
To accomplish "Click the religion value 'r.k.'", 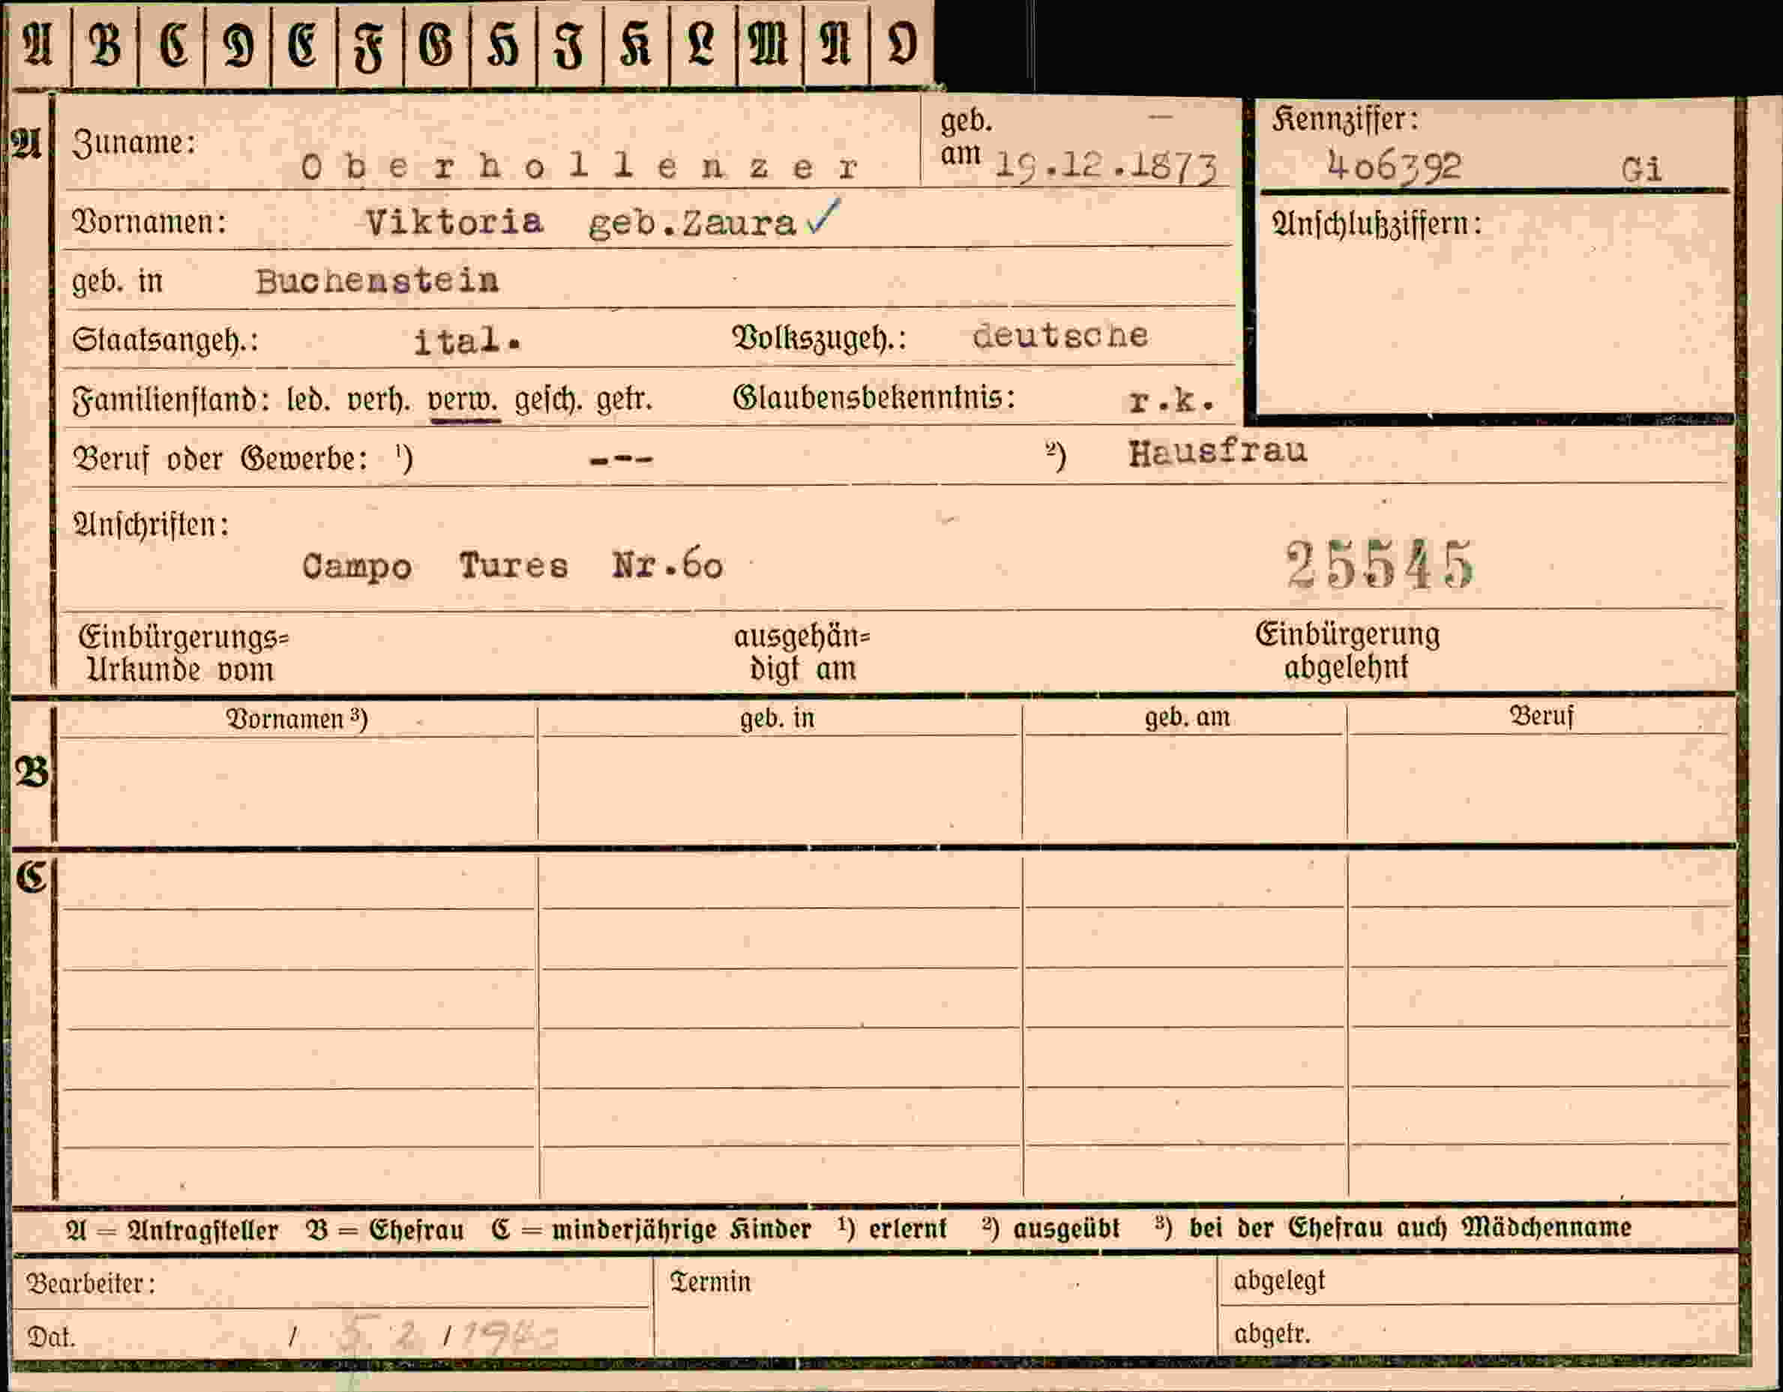I will tap(1173, 400).
